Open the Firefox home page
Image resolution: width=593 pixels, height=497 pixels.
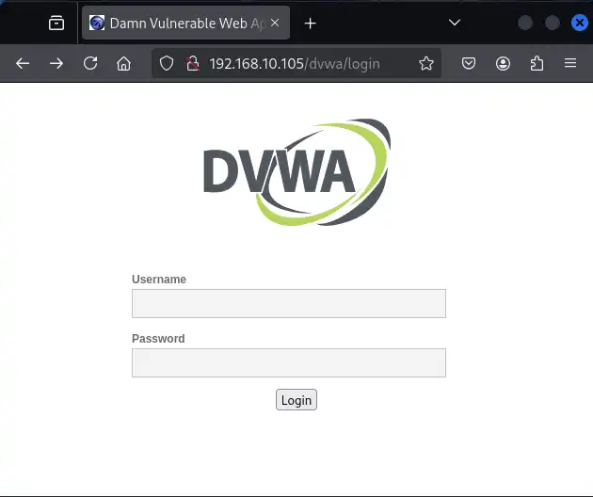pyautogui.click(x=123, y=63)
